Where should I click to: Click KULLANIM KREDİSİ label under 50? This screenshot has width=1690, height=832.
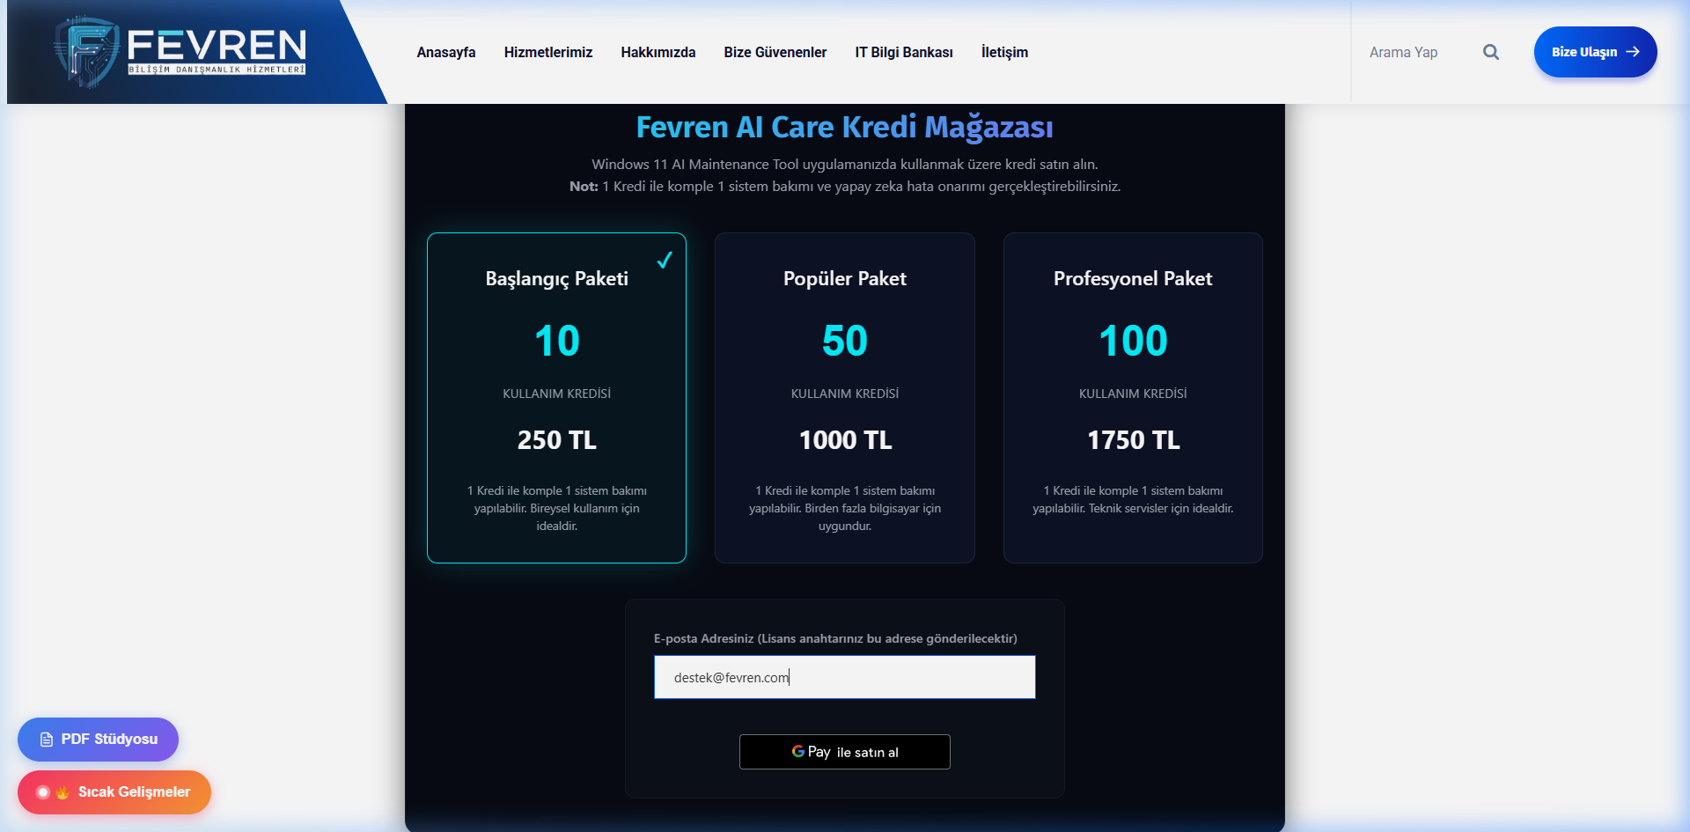click(x=845, y=394)
